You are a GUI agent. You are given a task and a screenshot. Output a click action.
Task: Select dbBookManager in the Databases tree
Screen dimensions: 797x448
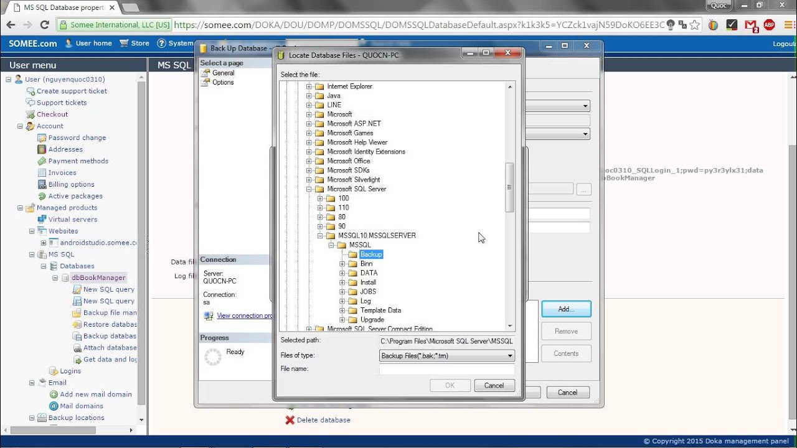point(98,278)
